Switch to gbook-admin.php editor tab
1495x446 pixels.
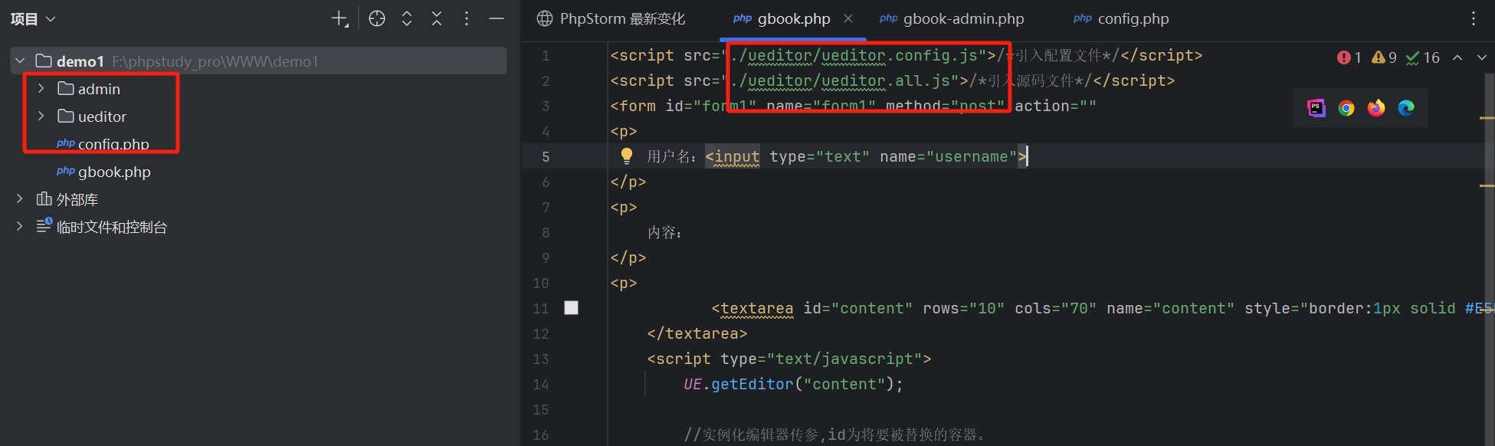pos(952,19)
